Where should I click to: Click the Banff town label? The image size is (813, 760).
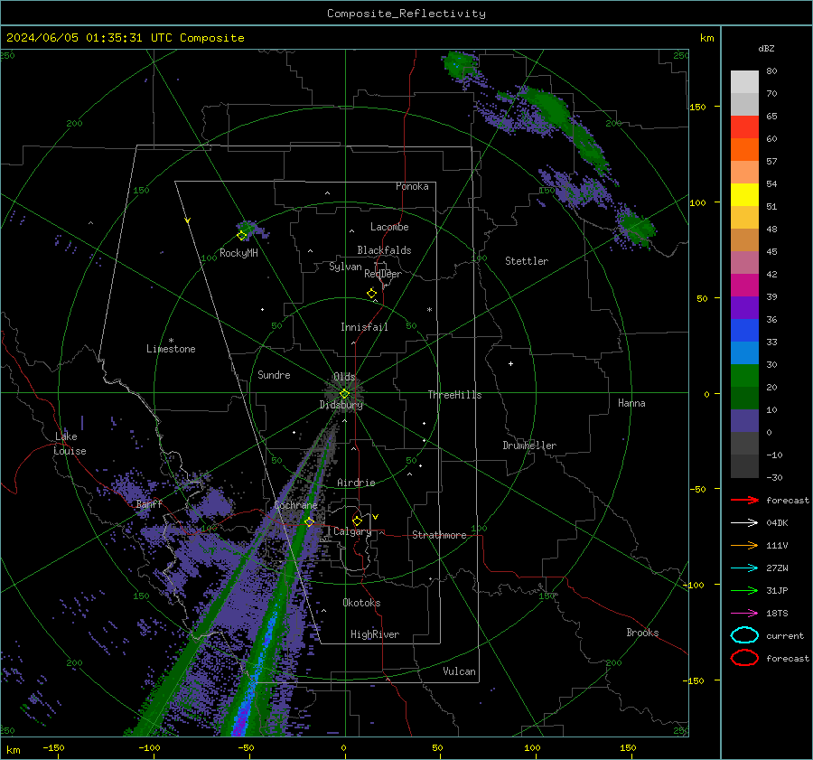click(149, 503)
